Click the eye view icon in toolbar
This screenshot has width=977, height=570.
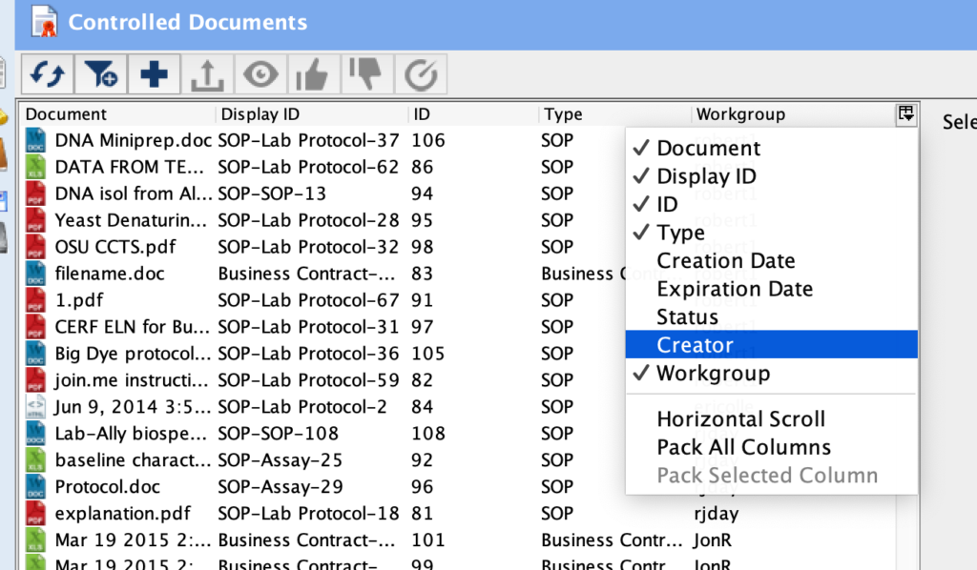(260, 74)
